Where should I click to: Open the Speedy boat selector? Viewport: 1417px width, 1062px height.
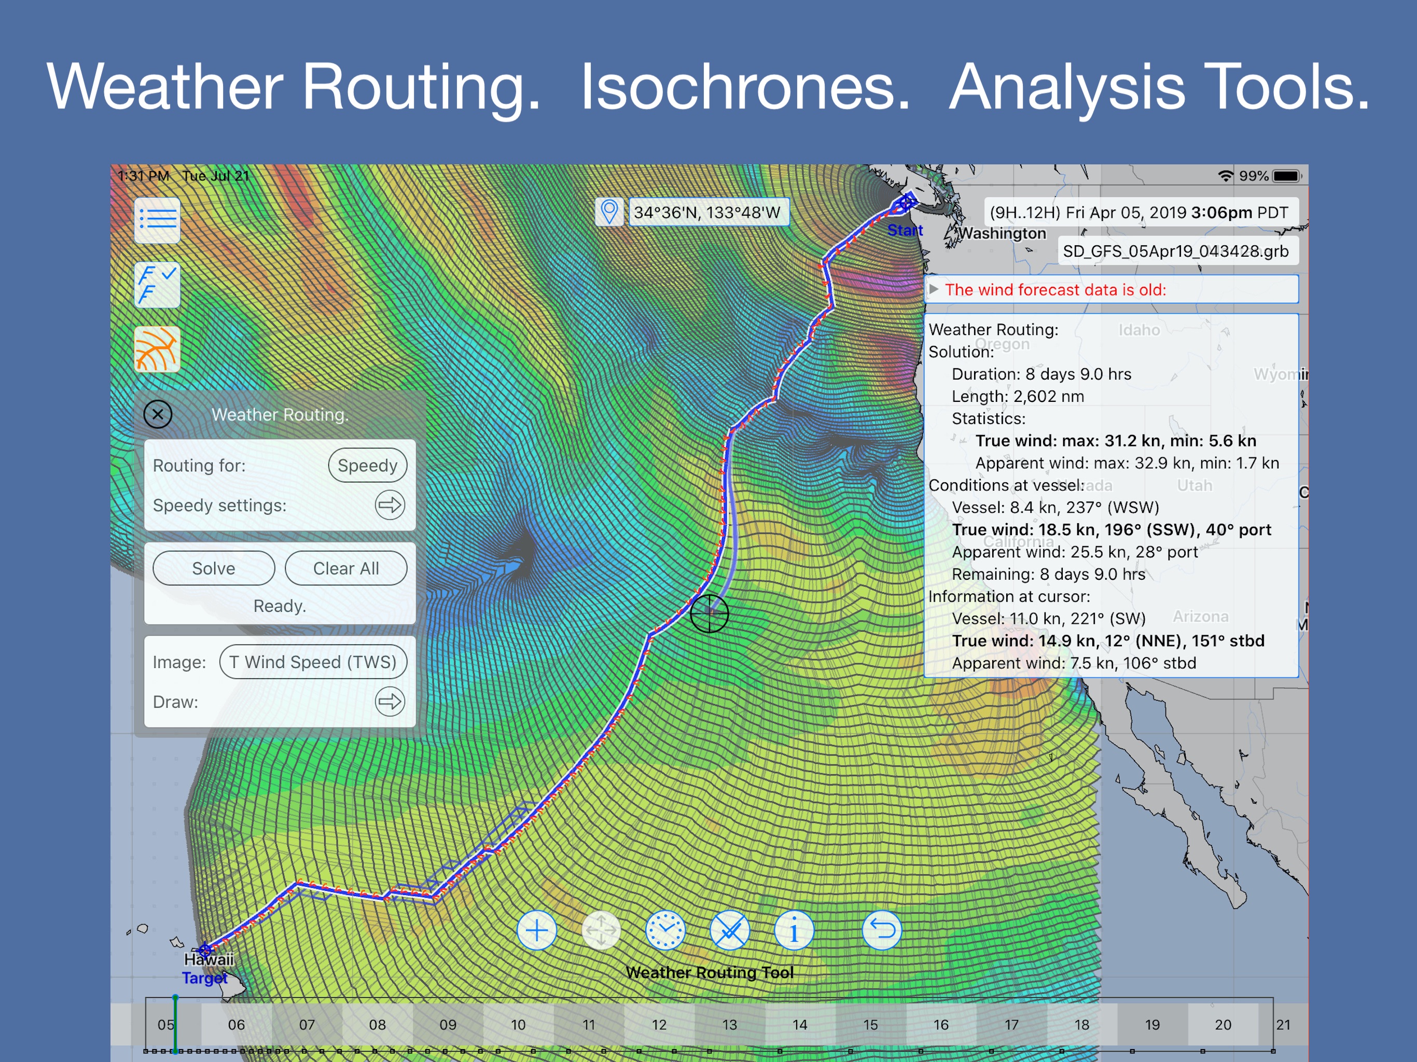(368, 466)
